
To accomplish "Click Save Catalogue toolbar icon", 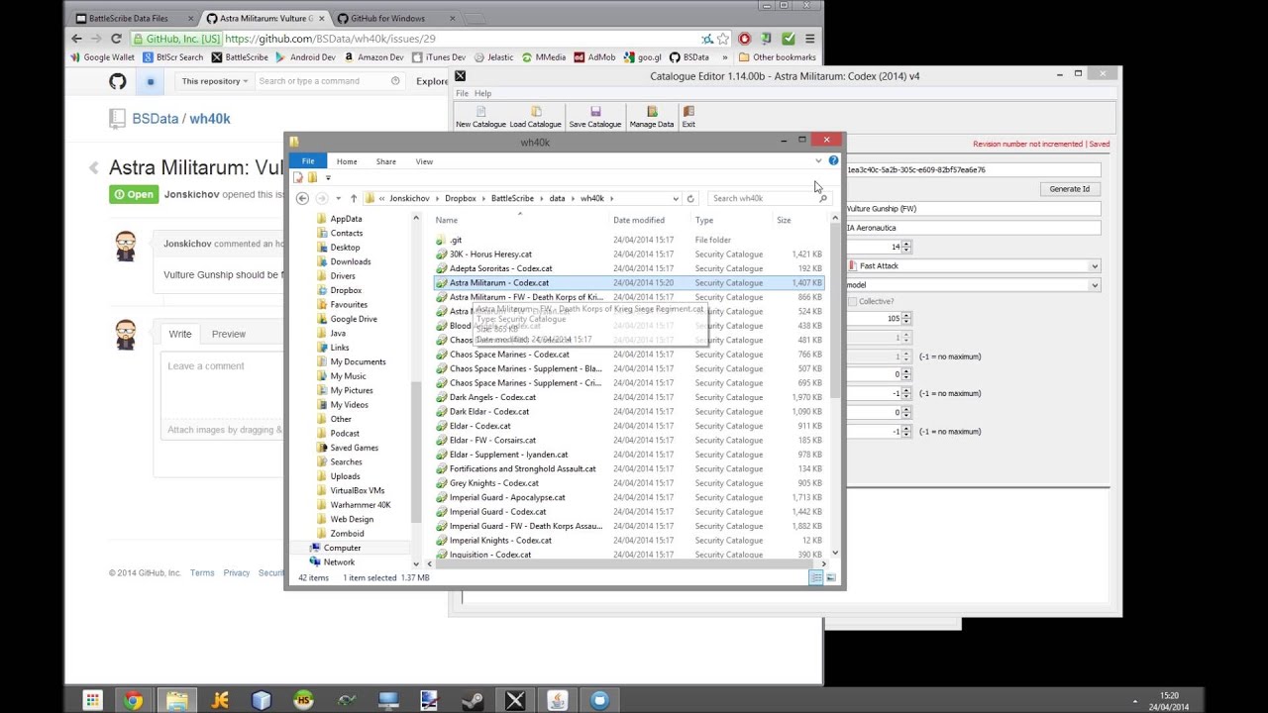I will (x=594, y=117).
